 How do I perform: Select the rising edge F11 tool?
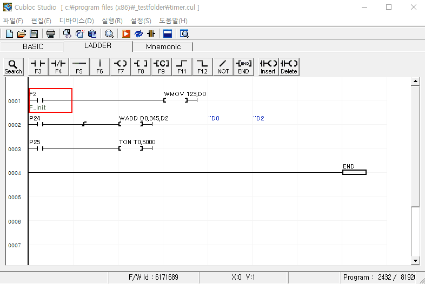pos(182,66)
